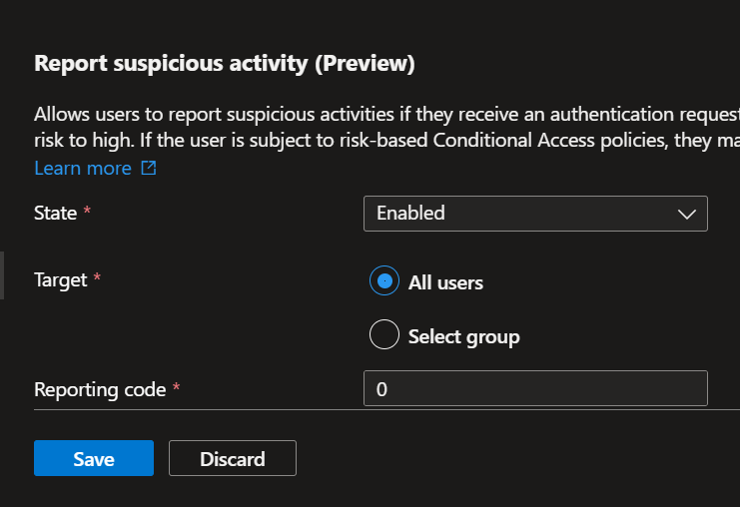This screenshot has height=507, width=740.
Task: Discard the pending changes
Action: tap(233, 459)
